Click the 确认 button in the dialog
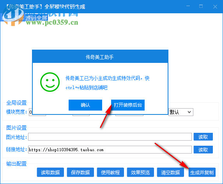The width and height of the screenshot is (223, 184). click(85, 105)
